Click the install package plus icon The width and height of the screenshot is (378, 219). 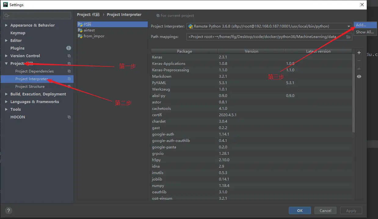click(x=359, y=53)
